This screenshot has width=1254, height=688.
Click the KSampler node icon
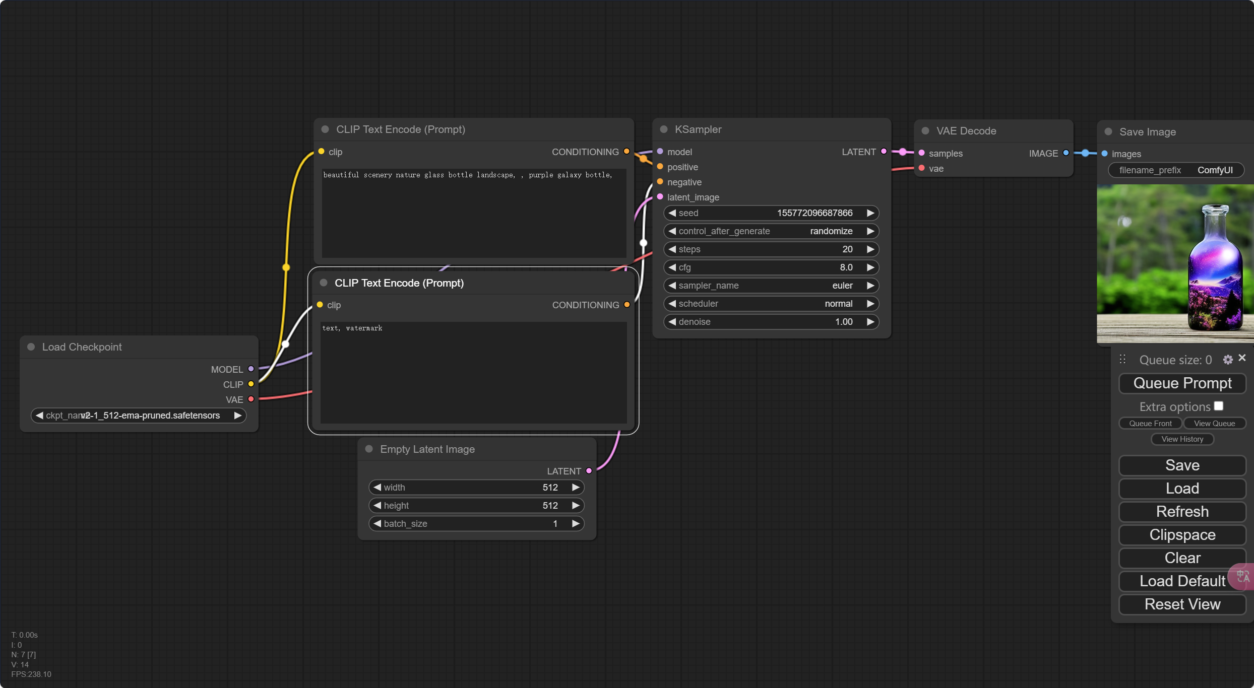[665, 129]
